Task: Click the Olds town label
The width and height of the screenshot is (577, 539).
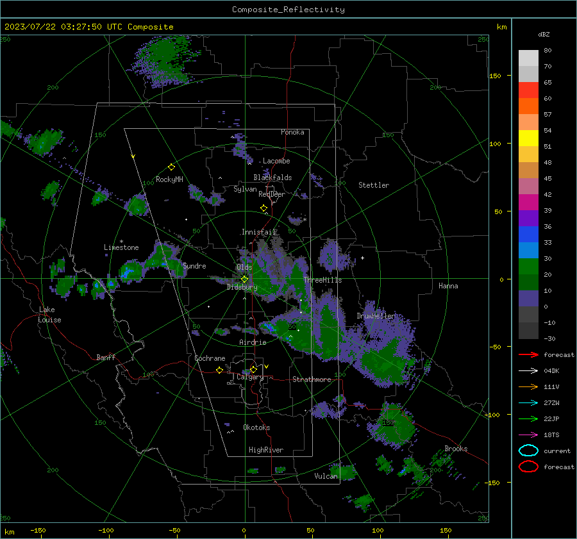Action: [244, 267]
